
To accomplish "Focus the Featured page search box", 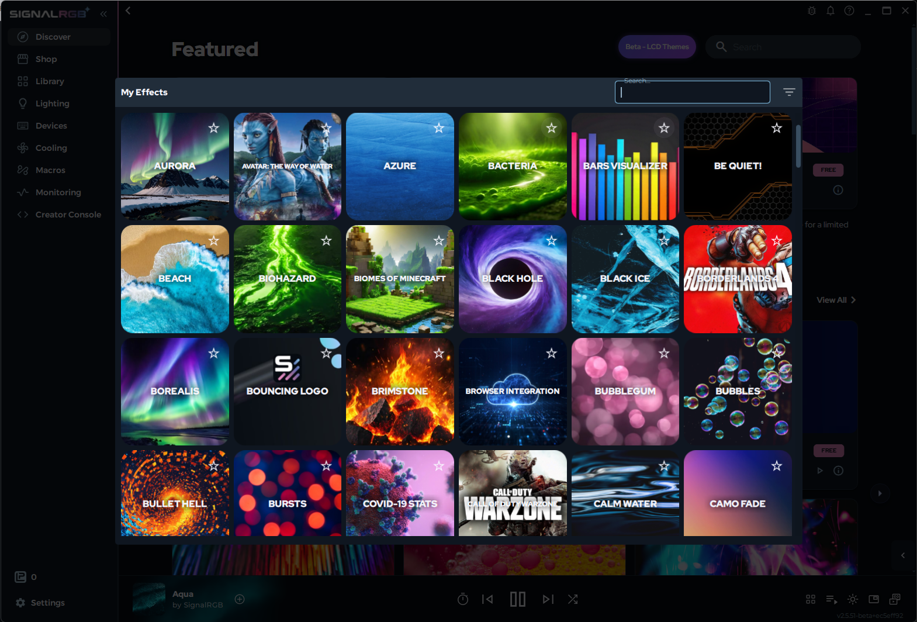I will [x=783, y=47].
